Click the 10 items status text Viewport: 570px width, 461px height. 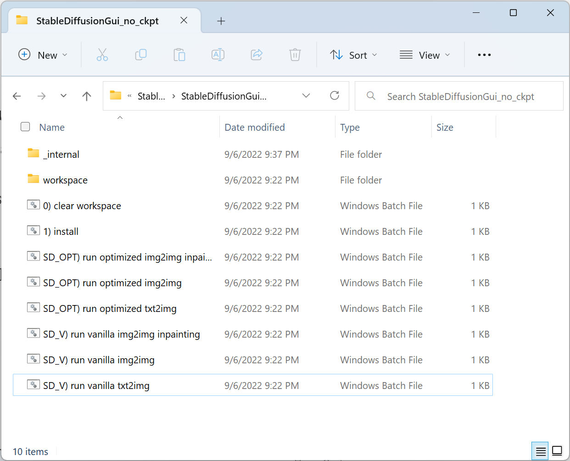pos(30,452)
